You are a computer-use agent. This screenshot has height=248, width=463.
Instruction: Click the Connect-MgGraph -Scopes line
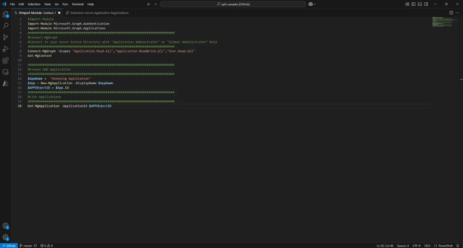(111, 51)
